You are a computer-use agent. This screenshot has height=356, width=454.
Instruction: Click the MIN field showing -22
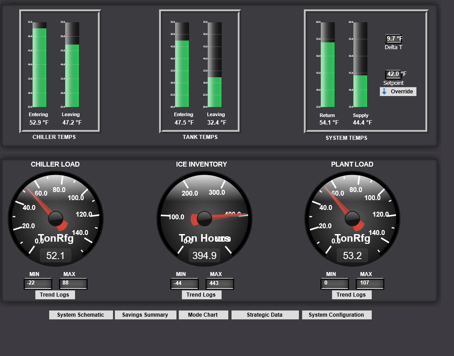click(38, 284)
